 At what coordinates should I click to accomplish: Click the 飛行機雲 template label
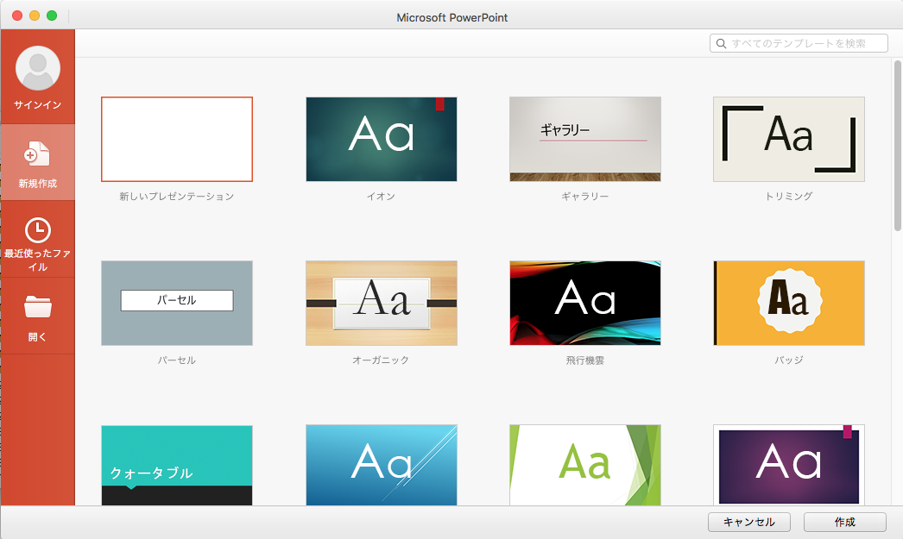(585, 360)
